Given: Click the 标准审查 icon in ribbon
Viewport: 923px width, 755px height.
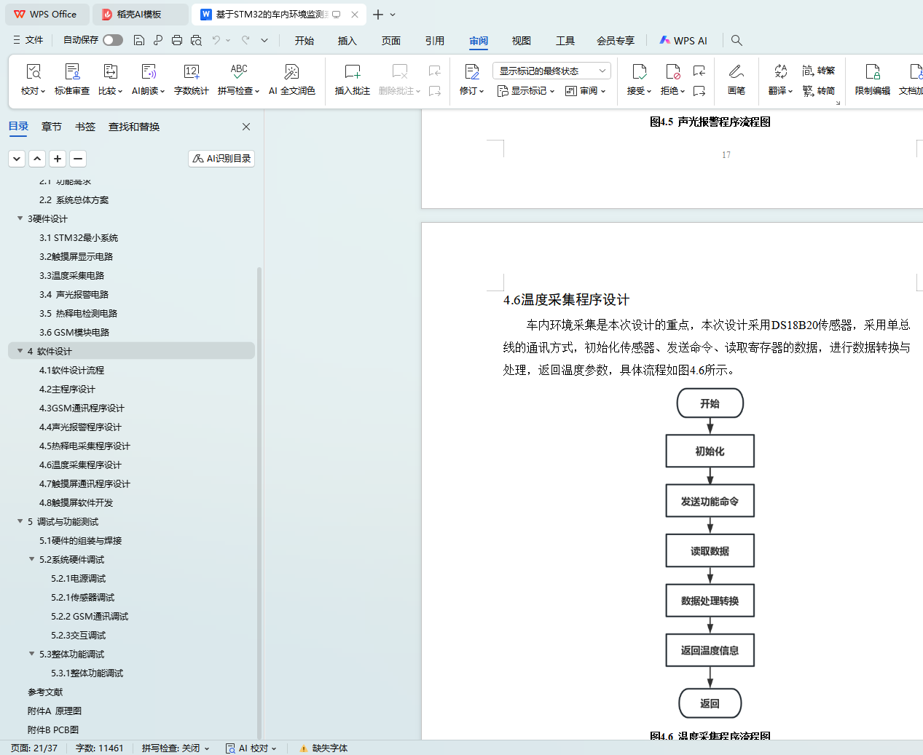Looking at the screenshot, I should 72,72.
